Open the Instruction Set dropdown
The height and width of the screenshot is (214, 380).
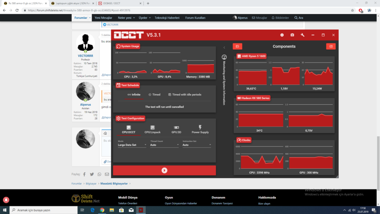[196, 145]
